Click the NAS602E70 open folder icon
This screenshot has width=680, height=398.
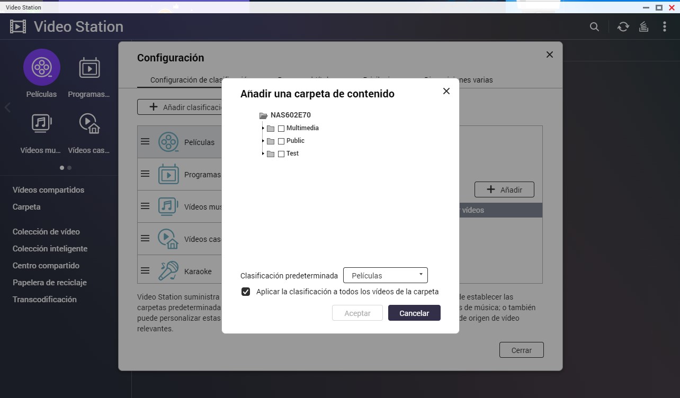tap(263, 115)
